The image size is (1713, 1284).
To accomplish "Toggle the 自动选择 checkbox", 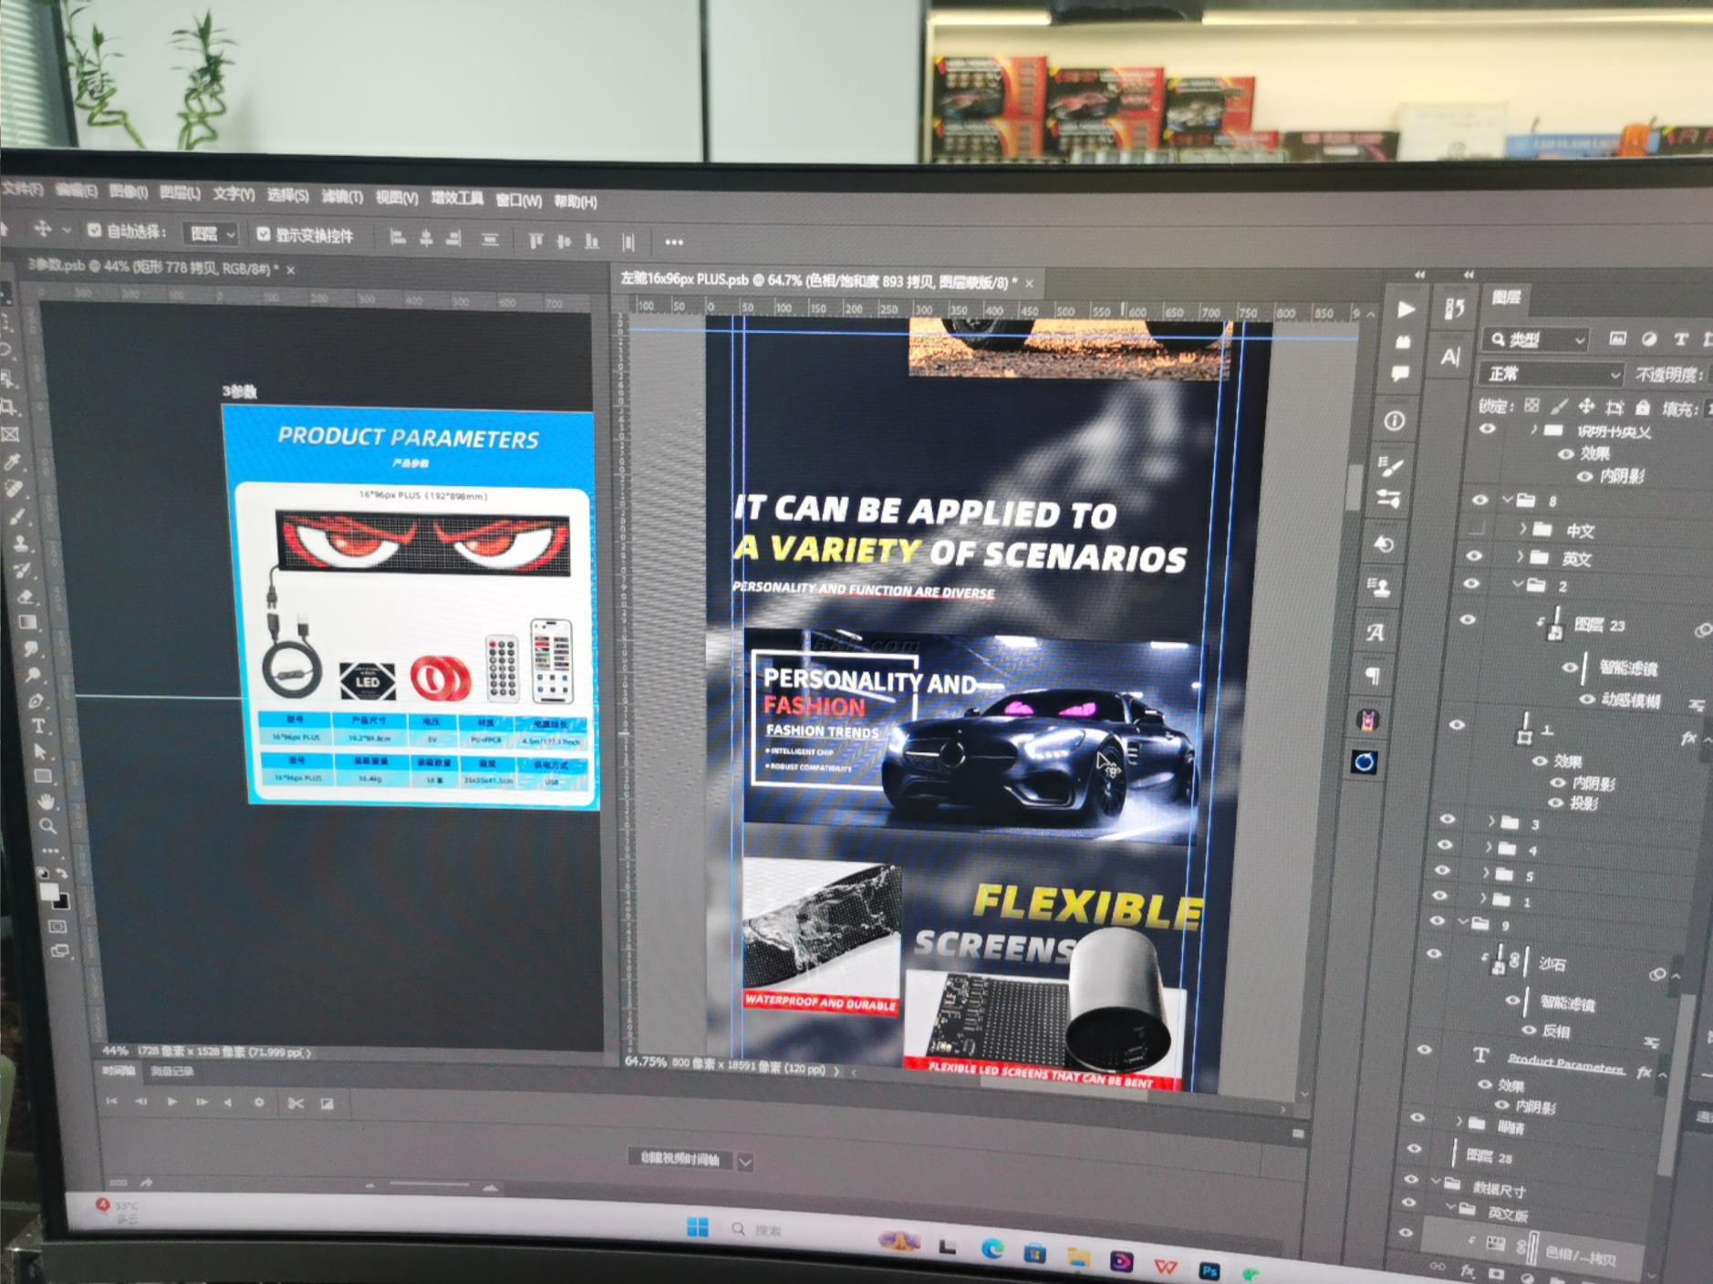I will 94,231.
